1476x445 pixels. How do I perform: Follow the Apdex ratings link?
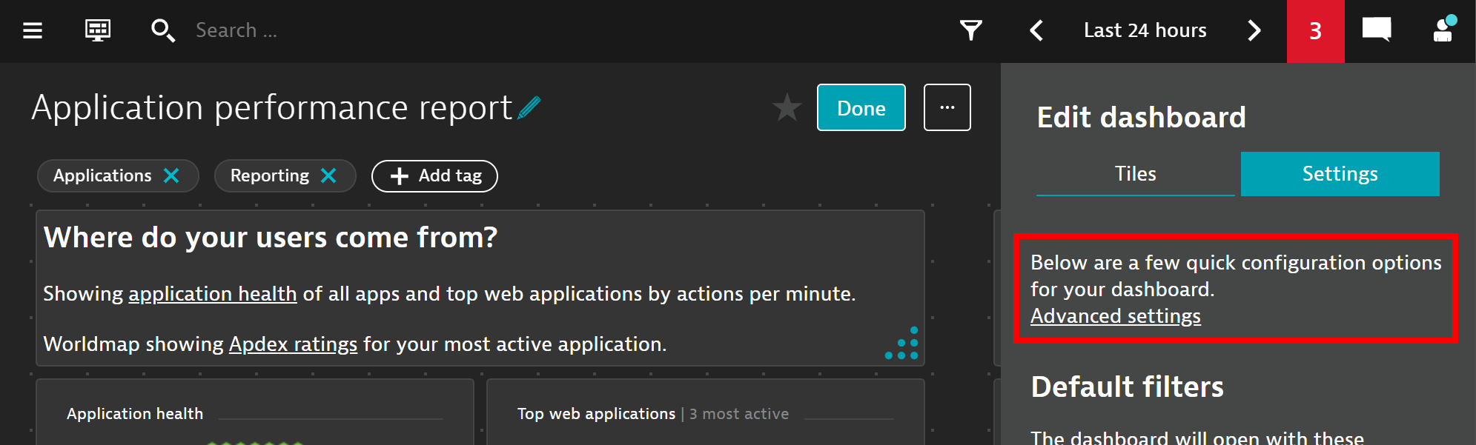pos(293,344)
